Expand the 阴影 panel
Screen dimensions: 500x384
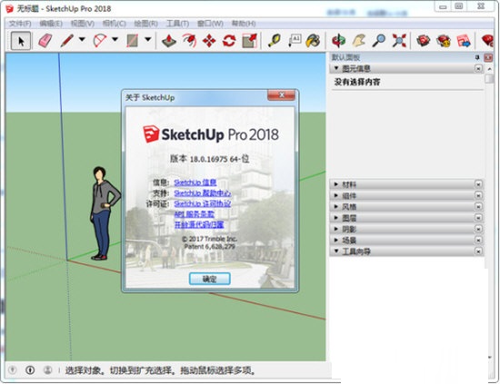[336, 229]
